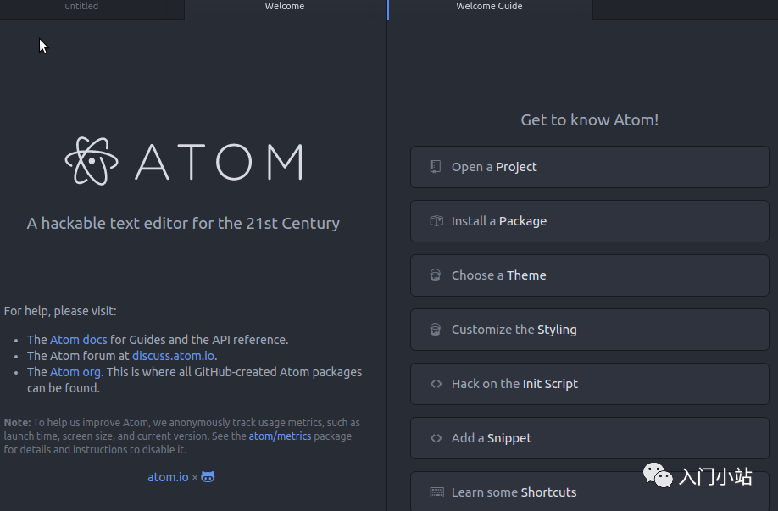This screenshot has height=511, width=778.
Task: Click the paint bucket icon beside Customize the Styling
Action: point(435,330)
